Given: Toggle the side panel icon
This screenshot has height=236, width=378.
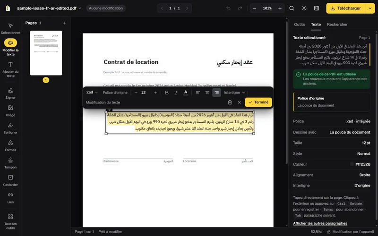Looking at the screenshot, I should (316, 8).
